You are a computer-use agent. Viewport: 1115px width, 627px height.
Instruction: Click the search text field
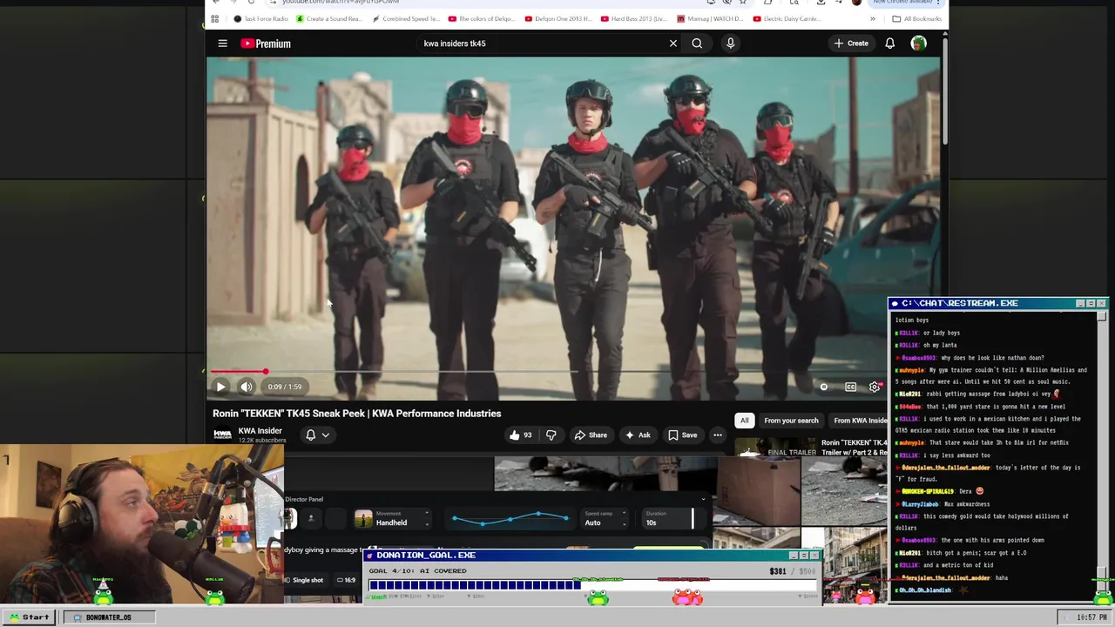coord(540,44)
